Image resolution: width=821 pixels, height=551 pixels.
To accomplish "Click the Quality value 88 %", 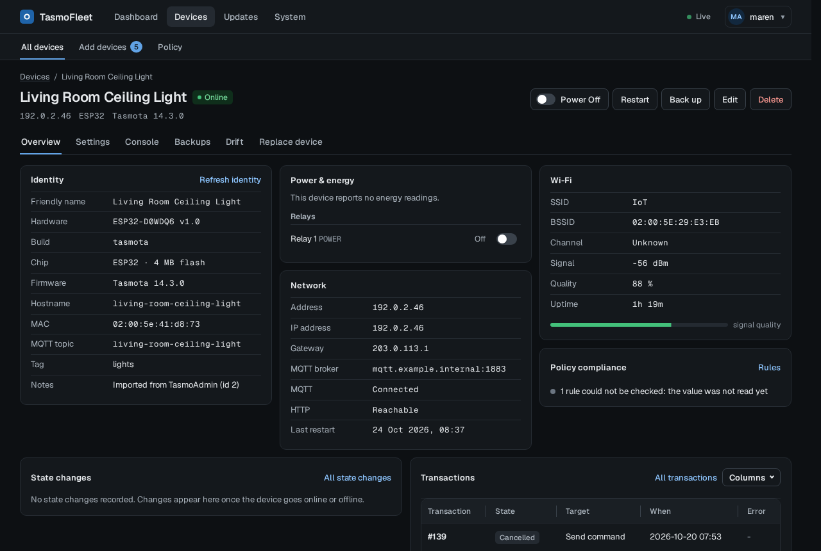I will pos(643,284).
